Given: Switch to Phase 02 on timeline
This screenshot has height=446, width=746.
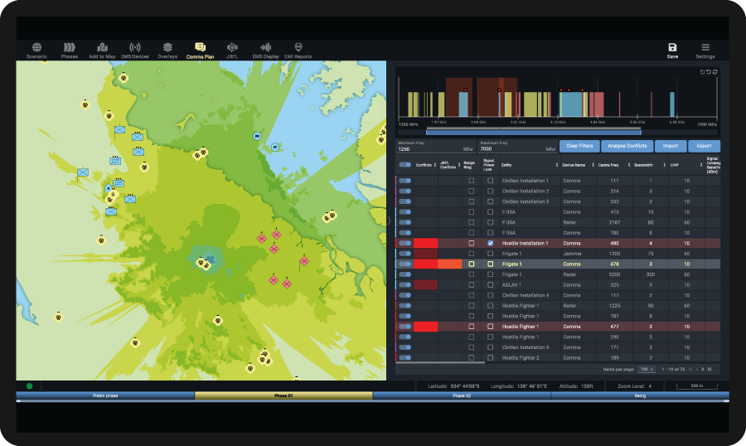Looking at the screenshot, I should click(461, 395).
